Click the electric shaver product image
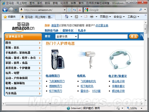The width and height of the screenshot is (149, 112). point(58,59)
